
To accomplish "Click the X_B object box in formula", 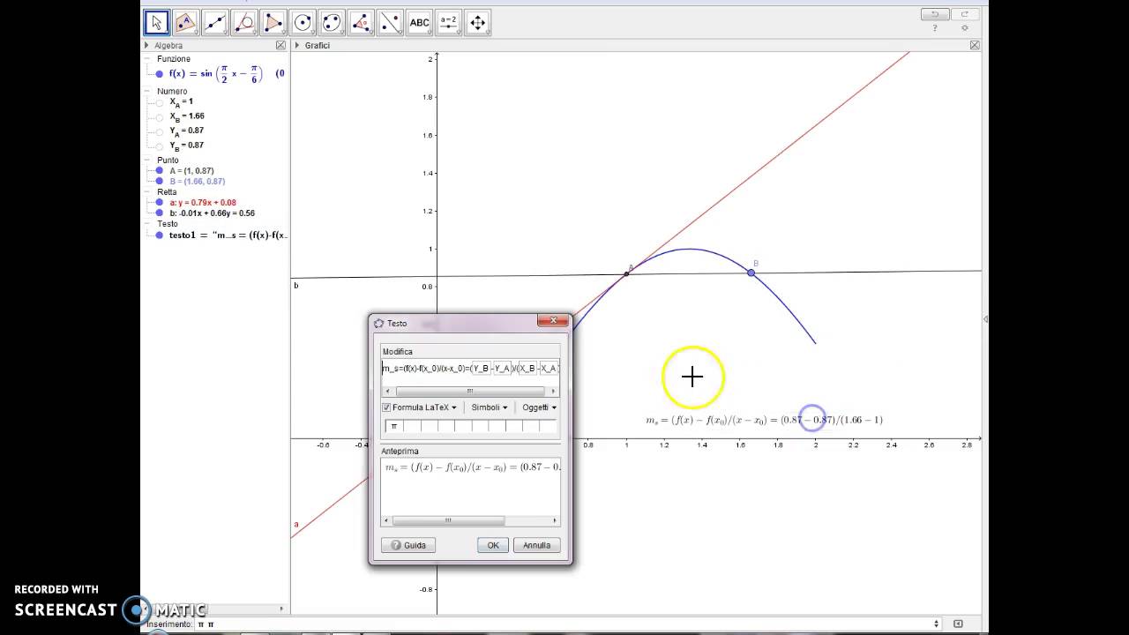I will 527,368.
